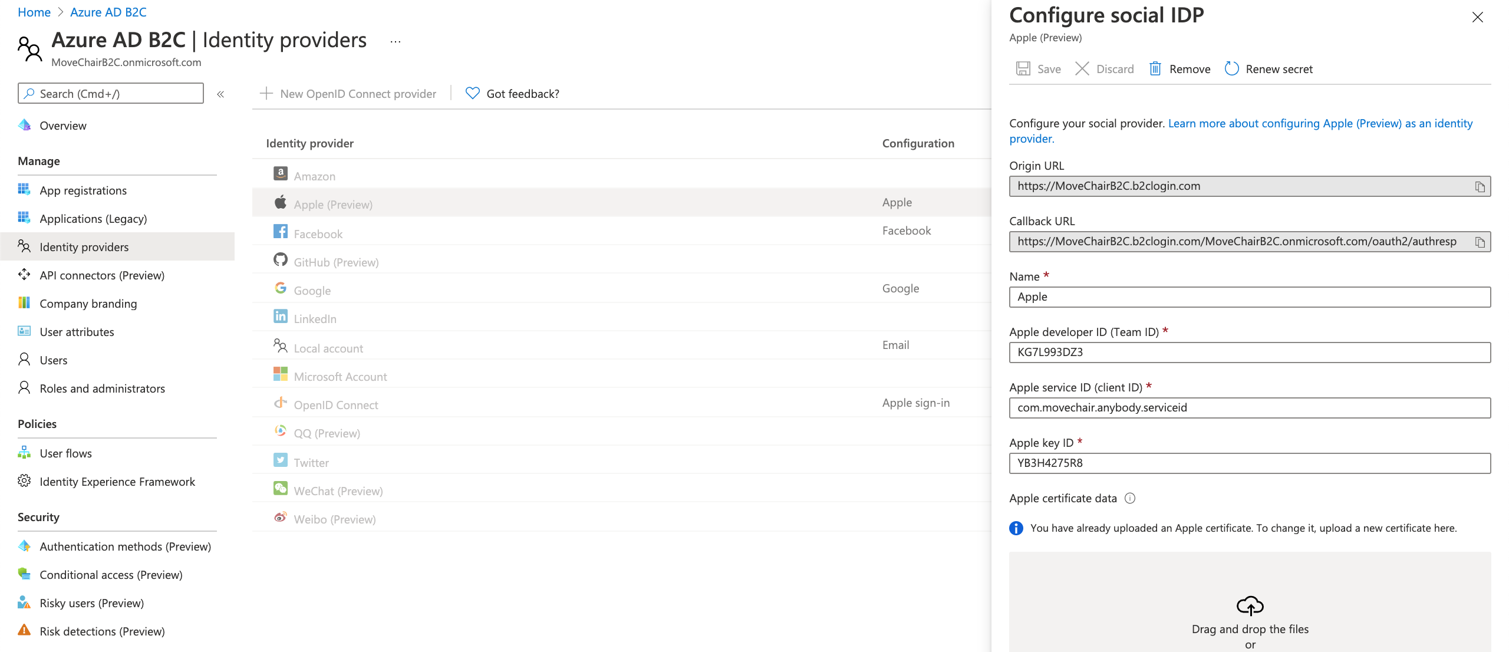Click the Local account people icon
The width and height of the screenshot is (1509, 652).
(281, 345)
